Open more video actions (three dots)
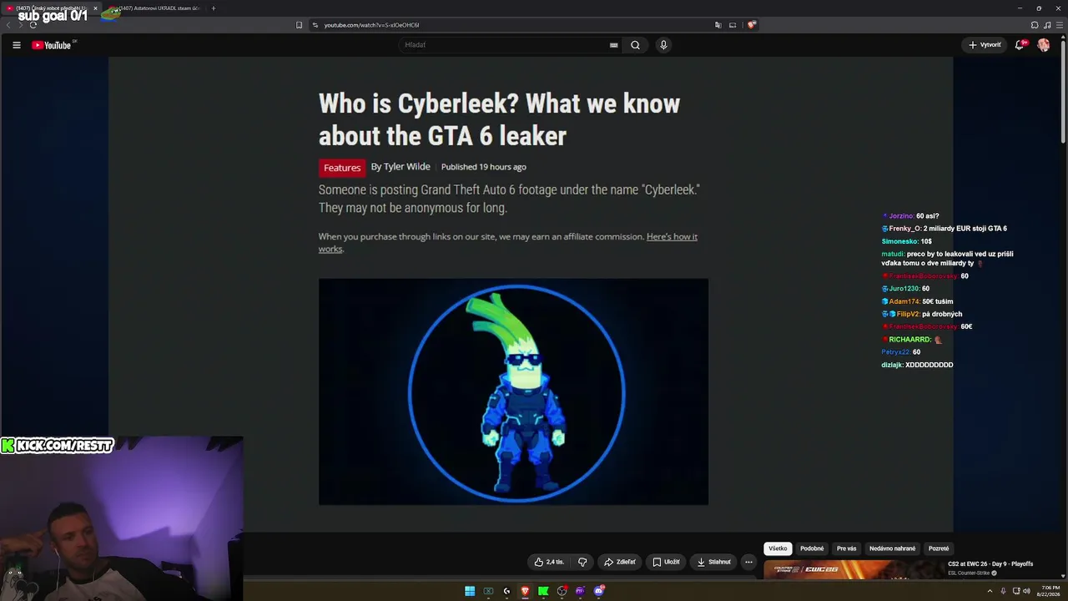Viewport: 1068px width, 601px height. coord(748,562)
